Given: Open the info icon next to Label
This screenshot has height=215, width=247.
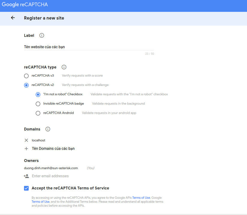Looking at the screenshot, I should point(42,35).
